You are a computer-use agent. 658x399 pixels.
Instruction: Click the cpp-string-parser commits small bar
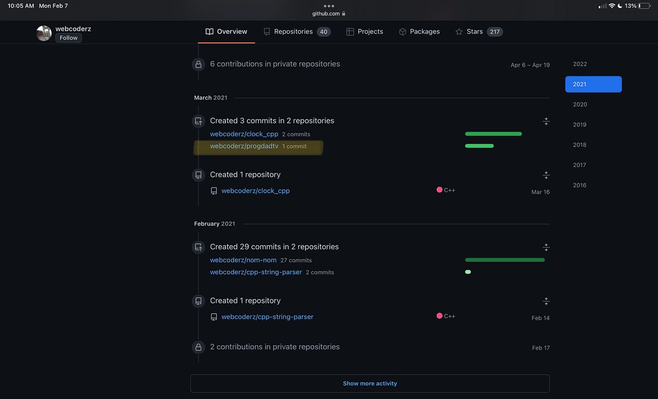pyautogui.click(x=468, y=272)
